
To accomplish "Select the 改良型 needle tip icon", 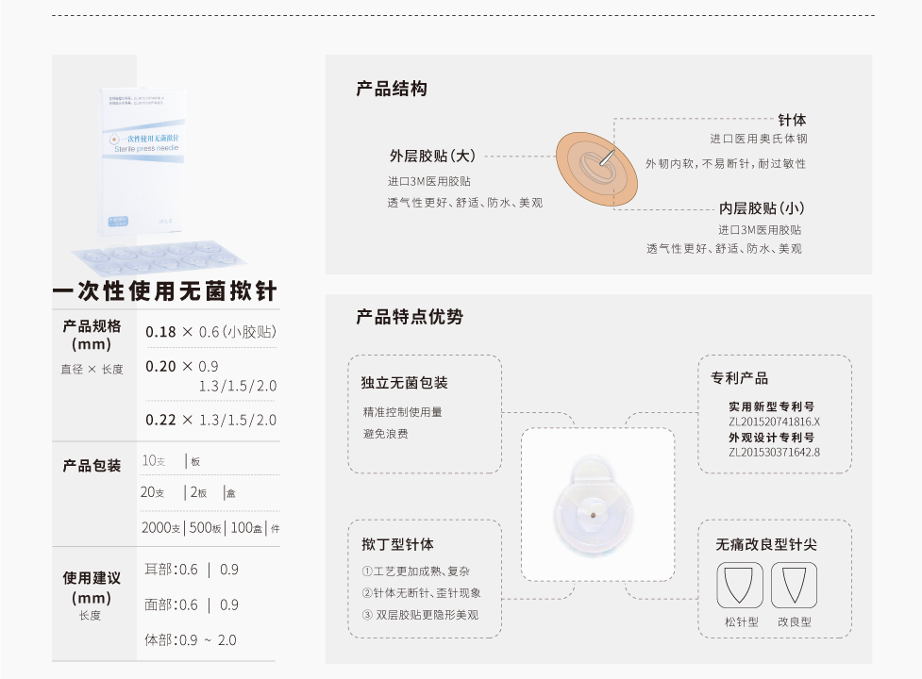I will [794, 586].
